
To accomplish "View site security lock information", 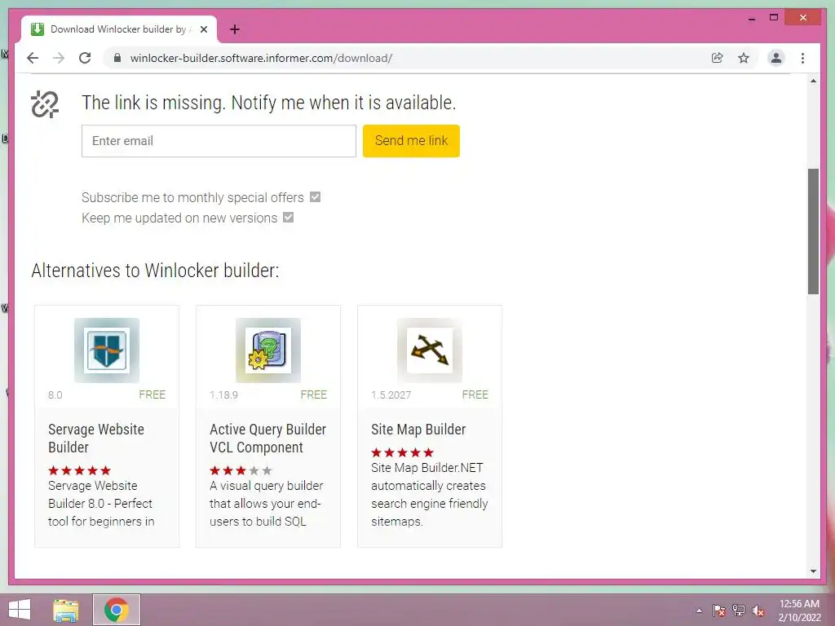I will [x=117, y=58].
